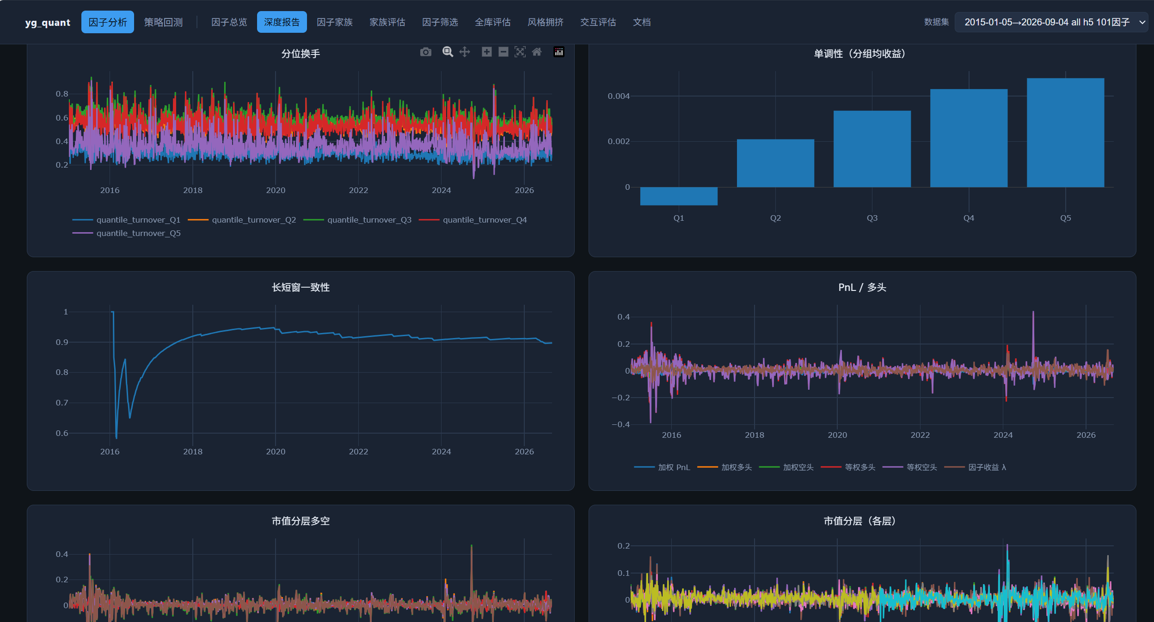The image size is (1154, 622).
Task: Reset axes with the home icon
Action: tap(537, 52)
